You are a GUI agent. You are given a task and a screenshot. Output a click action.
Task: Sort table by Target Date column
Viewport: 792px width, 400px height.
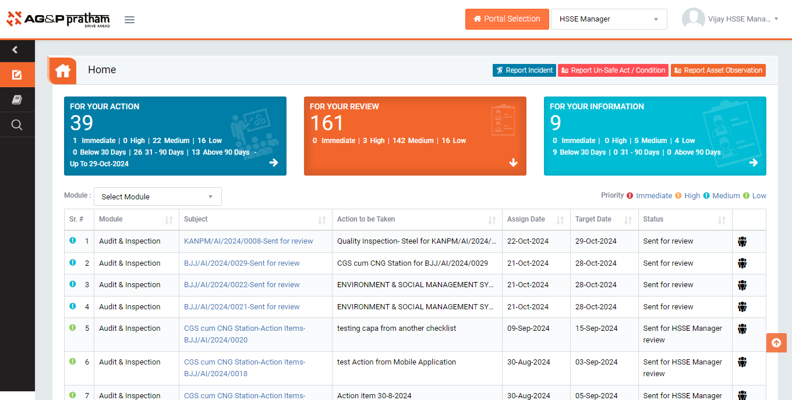click(x=628, y=220)
